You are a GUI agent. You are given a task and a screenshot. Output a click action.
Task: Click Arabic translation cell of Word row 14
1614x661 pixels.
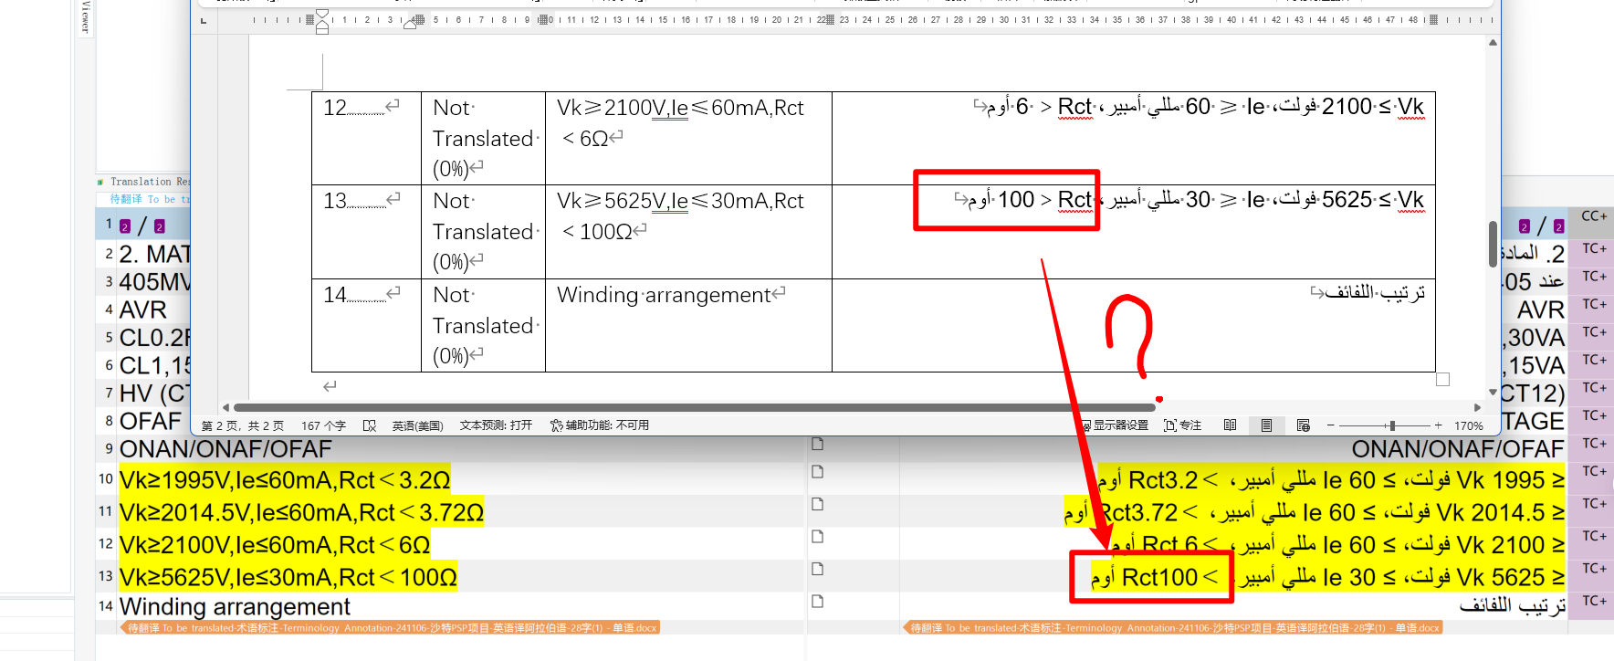point(1134,325)
